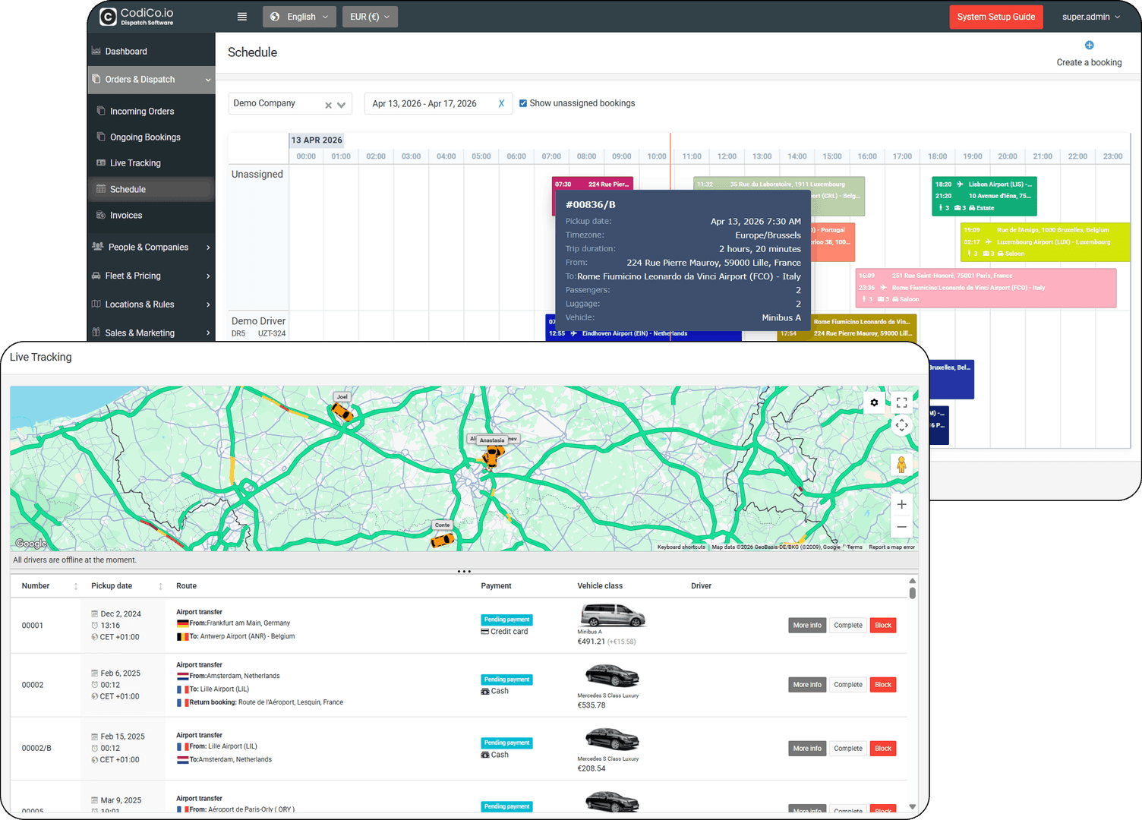Open the Demo Company dropdown arrow
Screen dimensions: 1142x820
click(x=342, y=106)
